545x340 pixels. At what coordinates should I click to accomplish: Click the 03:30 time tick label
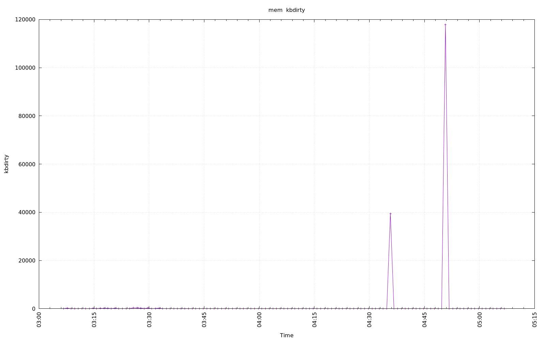[x=149, y=320]
